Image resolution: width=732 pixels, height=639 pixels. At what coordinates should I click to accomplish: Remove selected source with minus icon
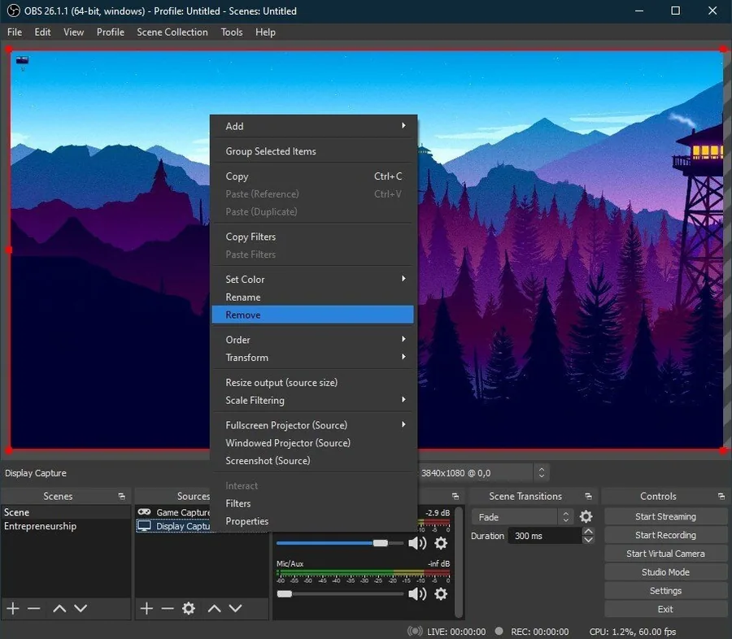[167, 608]
